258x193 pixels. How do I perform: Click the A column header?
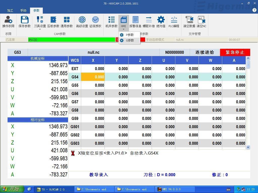tap(234, 60)
